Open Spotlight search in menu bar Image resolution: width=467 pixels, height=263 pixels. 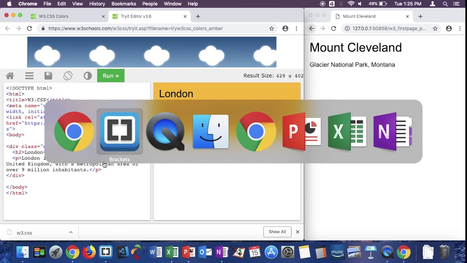pos(445,4)
